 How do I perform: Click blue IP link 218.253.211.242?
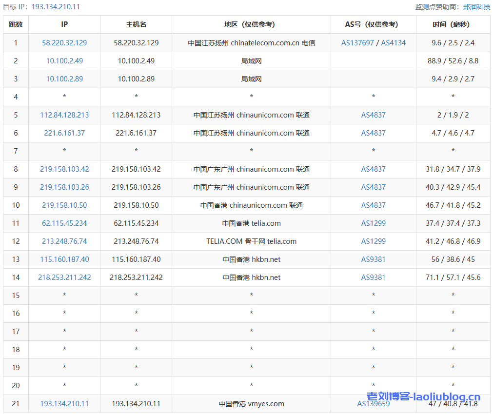tap(64, 277)
